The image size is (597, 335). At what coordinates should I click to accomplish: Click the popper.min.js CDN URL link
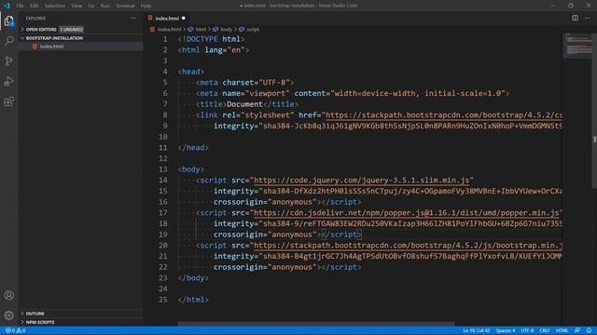point(407,213)
